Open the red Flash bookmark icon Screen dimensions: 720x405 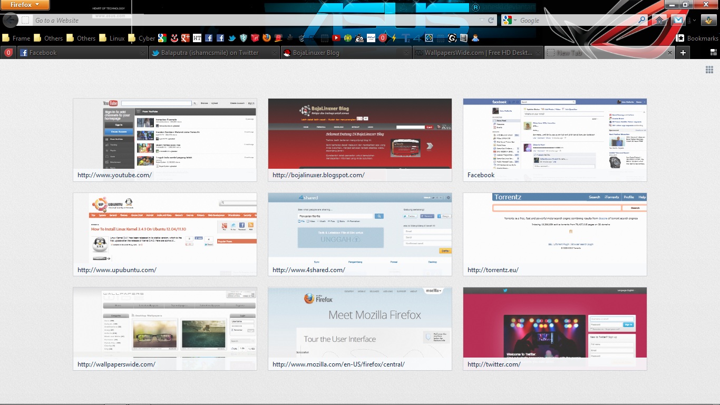coord(255,38)
